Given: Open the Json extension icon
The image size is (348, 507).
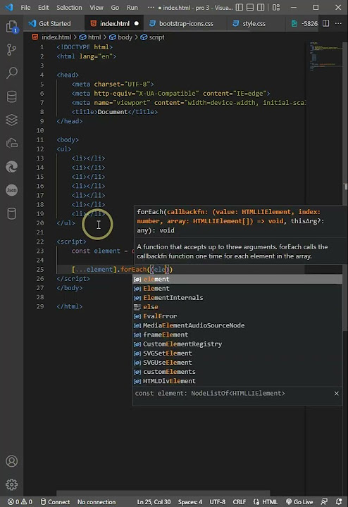Looking at the screenshot, I should [x=12, y=190].
